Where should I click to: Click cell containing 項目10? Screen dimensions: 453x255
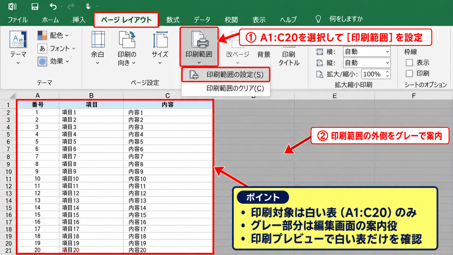click(91, 179)
